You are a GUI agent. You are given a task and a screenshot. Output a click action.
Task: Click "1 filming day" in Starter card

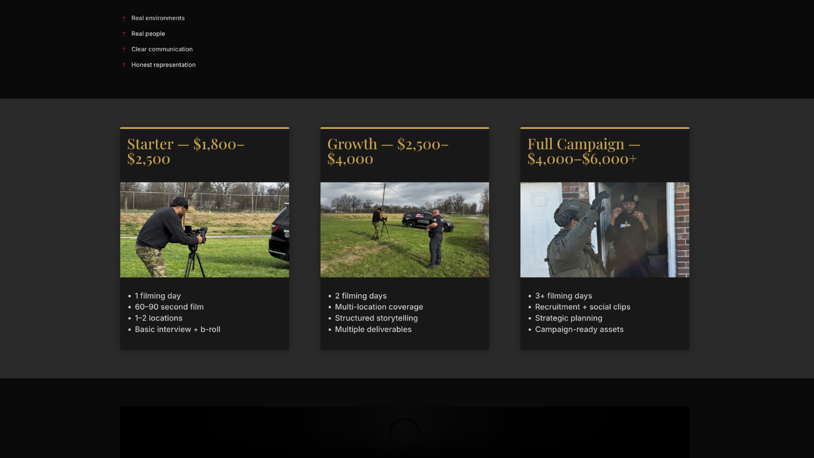[158, 296]
